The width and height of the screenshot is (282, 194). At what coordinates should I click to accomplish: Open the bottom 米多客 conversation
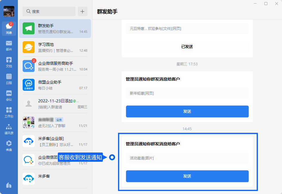click(55, 179)
